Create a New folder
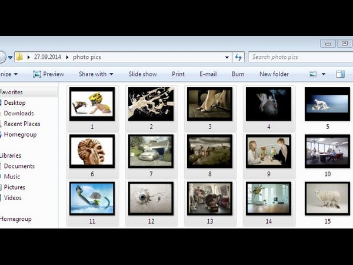The height and width of the screenshot is (265, 353). (x=274, y=74)
